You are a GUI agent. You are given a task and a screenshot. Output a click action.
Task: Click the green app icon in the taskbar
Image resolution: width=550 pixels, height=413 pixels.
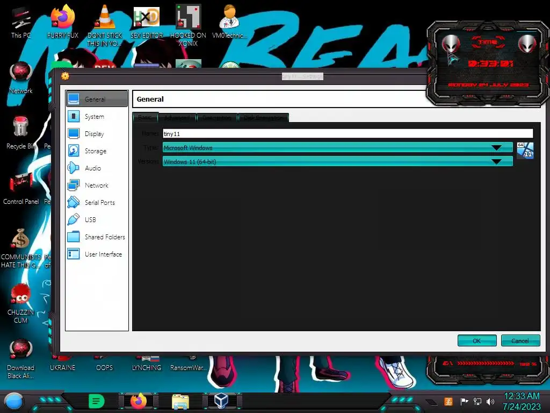pos(97,401)
